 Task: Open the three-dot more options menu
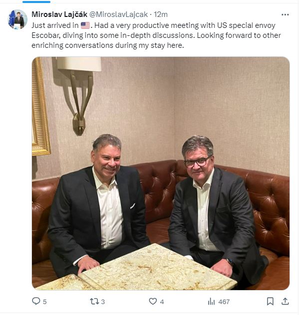(285, 14)
